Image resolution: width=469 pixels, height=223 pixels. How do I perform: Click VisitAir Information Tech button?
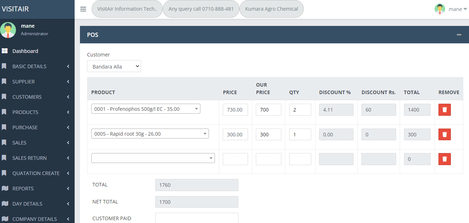[127, 9]
